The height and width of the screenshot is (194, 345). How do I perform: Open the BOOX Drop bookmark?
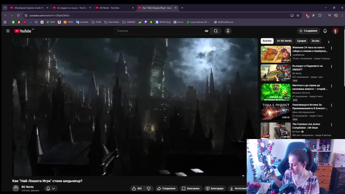click(163, 22)
